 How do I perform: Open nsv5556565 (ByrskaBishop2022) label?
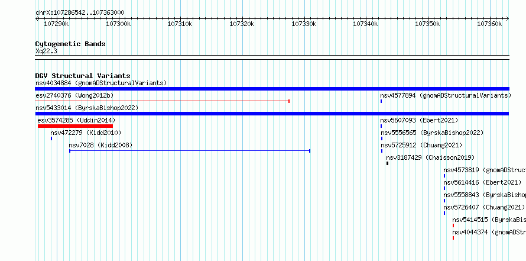(x=432, y=133)
